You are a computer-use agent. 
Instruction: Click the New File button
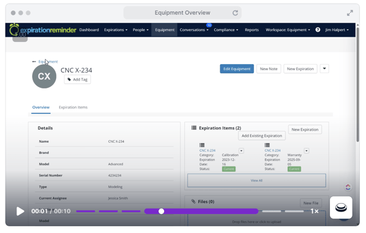[x=310, y=203]
